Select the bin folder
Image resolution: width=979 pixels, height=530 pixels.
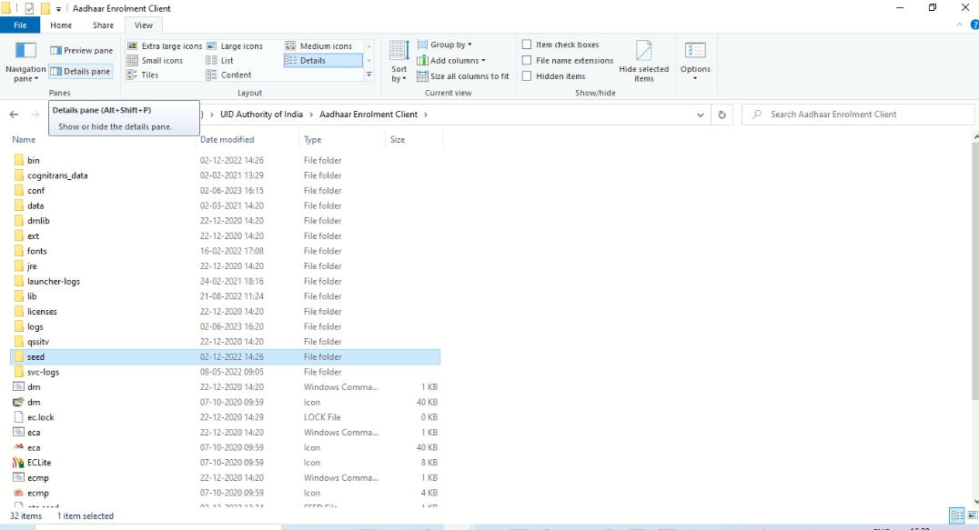(226, 160)
